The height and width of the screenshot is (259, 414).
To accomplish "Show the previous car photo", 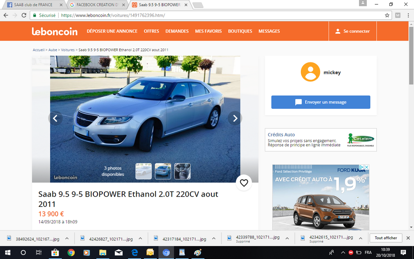I will tap(55, 118).
